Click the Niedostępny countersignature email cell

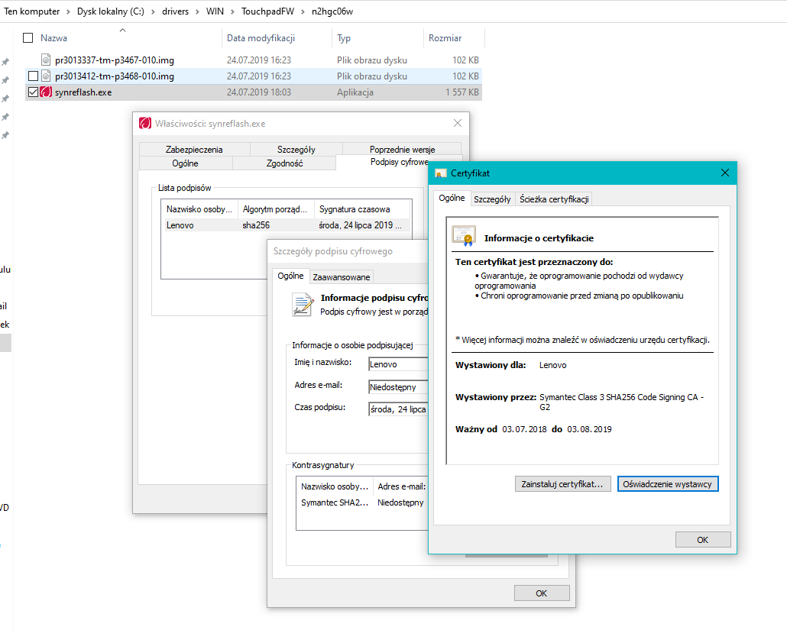[400, 502]
